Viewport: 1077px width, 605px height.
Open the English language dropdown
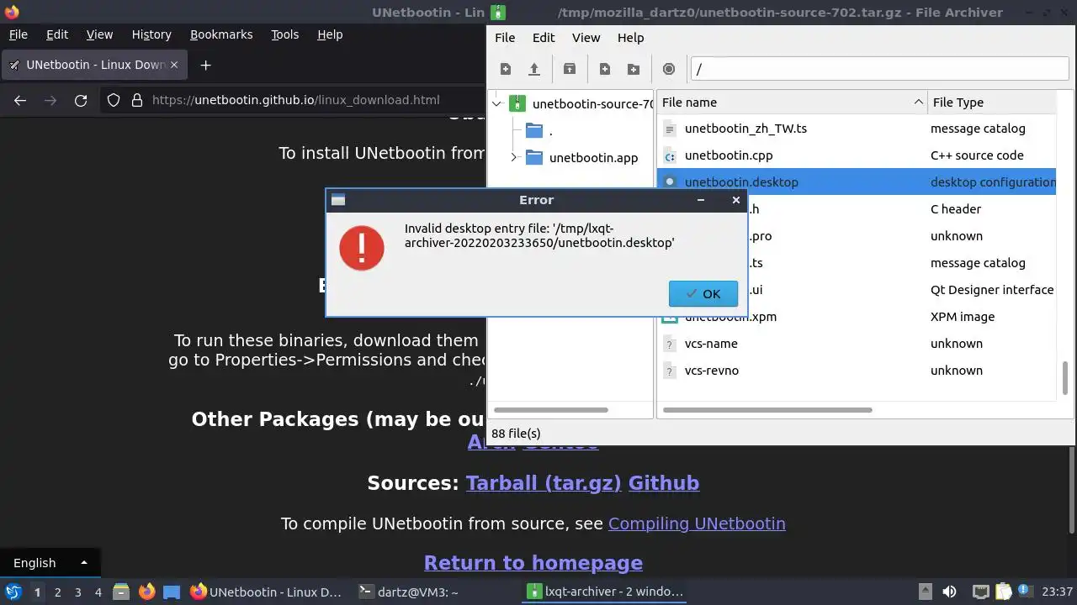[x=50, y=563]
